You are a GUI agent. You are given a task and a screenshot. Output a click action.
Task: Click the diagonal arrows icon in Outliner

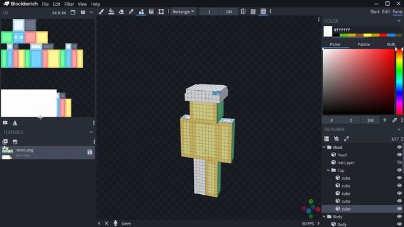(347, 139)
